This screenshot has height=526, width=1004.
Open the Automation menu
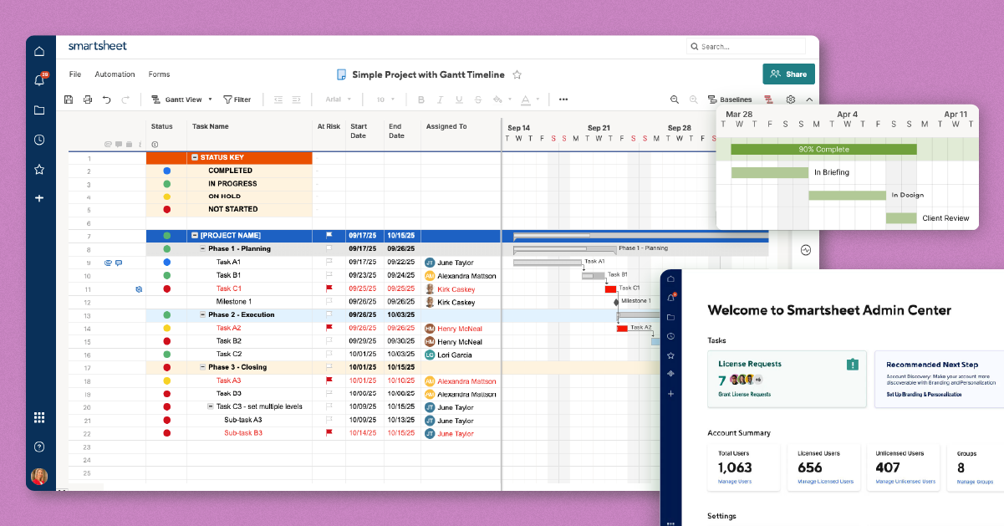pos(115,74)
